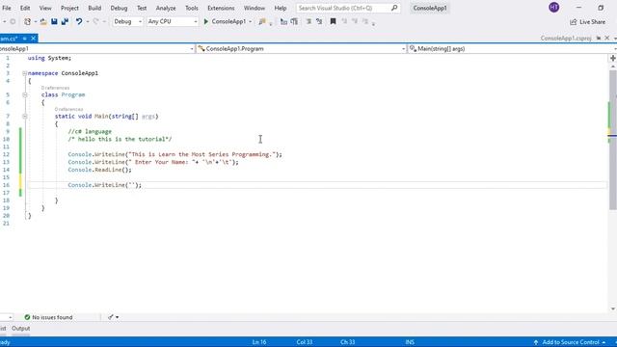The image size is (617, 347).
Task: Click the Redo arrow icon
Action: point(96,21)
